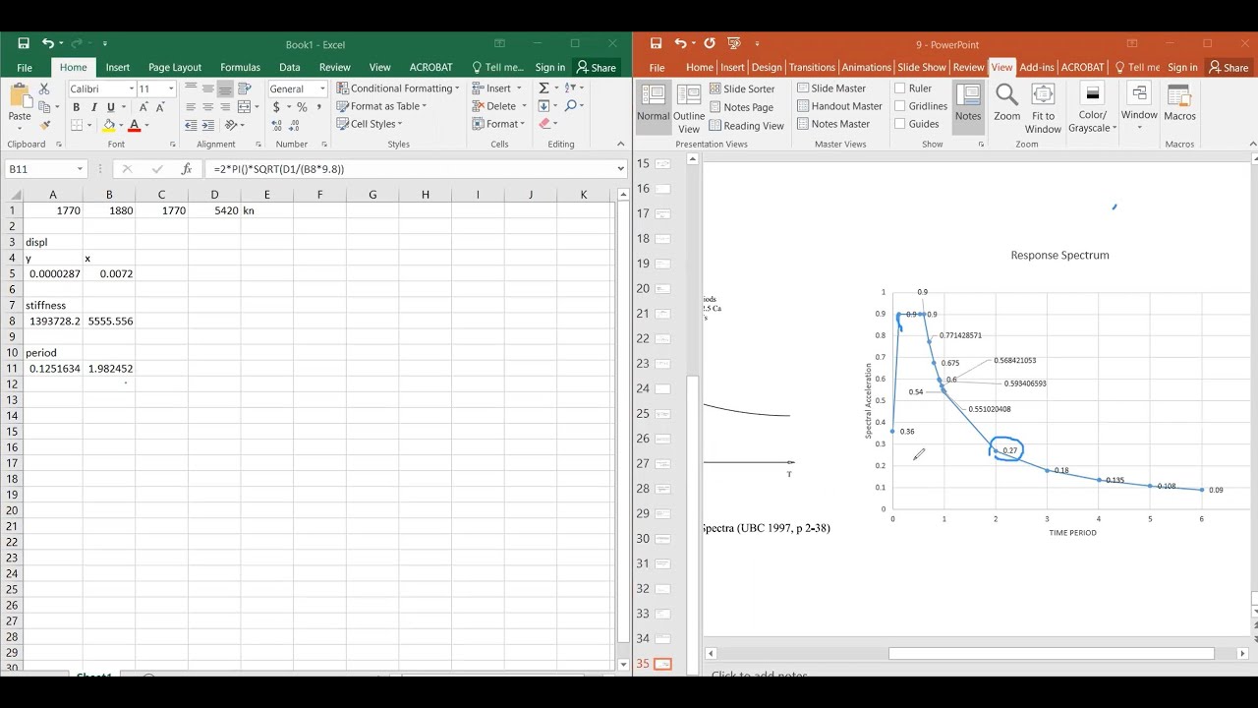Screen dimensions: 1258x708
Task: Click Sign in within PowerPoint
Action: pos(1182,67)
